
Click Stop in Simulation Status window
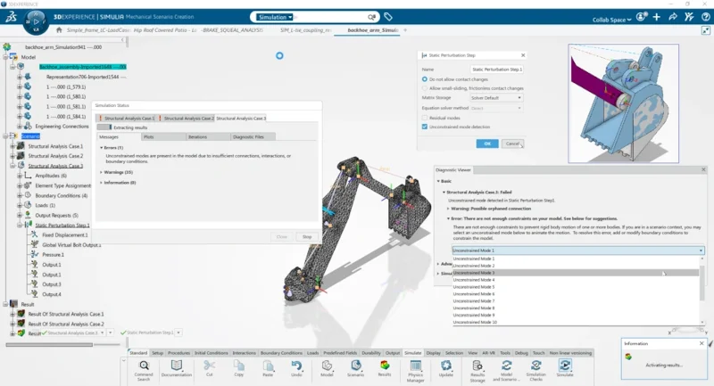307,237
